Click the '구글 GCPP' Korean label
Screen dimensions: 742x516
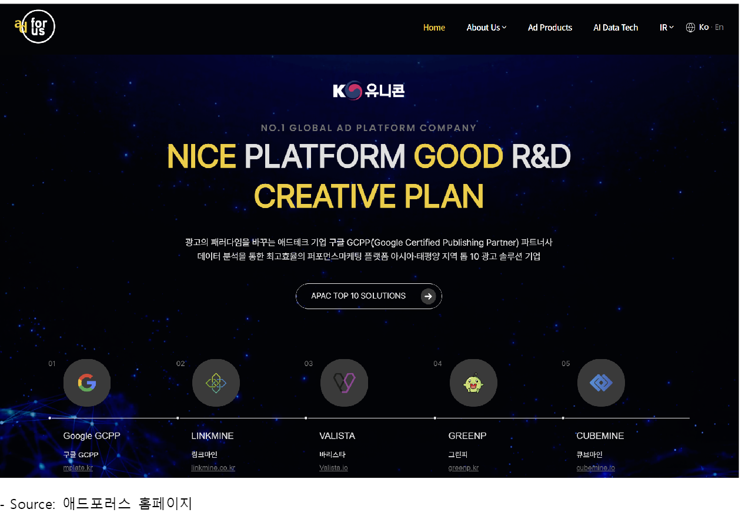click(x=81, y=455)
